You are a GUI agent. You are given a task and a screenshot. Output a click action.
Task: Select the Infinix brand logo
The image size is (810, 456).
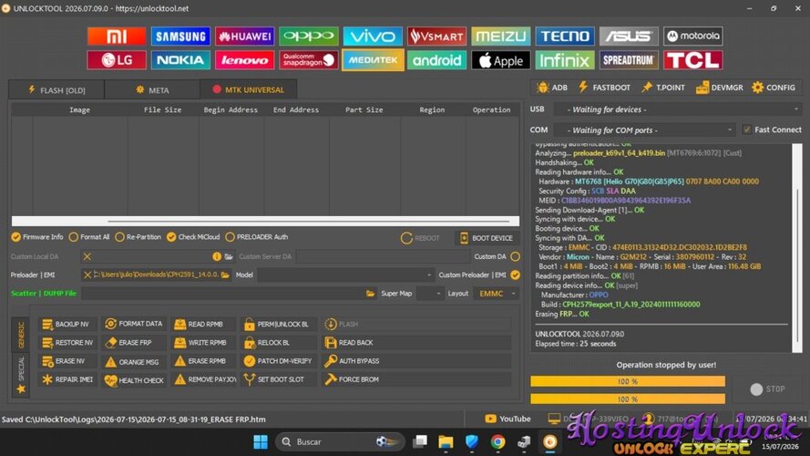(x=565, y=60)
